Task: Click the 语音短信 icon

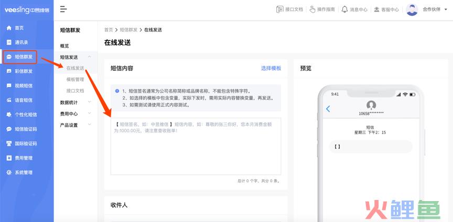Action: [9, 100]
